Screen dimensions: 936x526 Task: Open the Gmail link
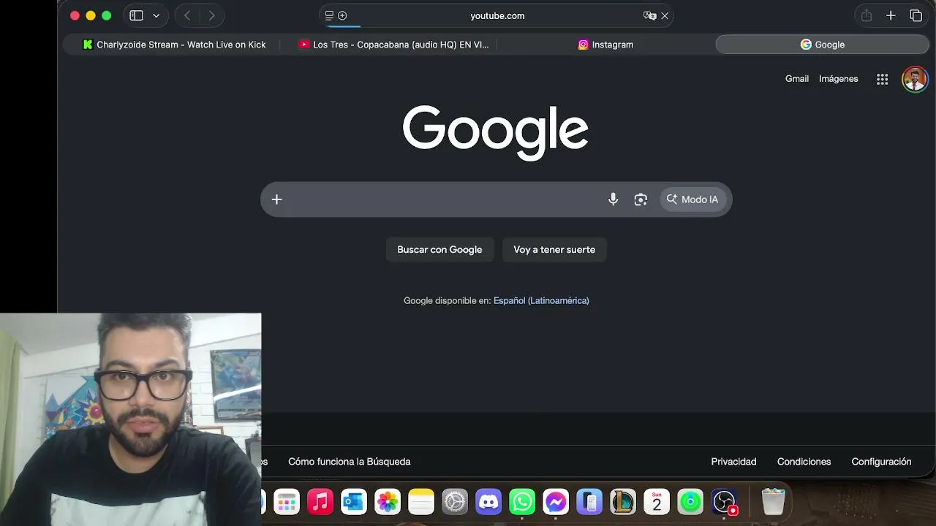[x=797, y=79]
